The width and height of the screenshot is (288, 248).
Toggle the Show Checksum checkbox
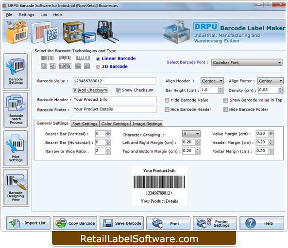tap(119, 90)
